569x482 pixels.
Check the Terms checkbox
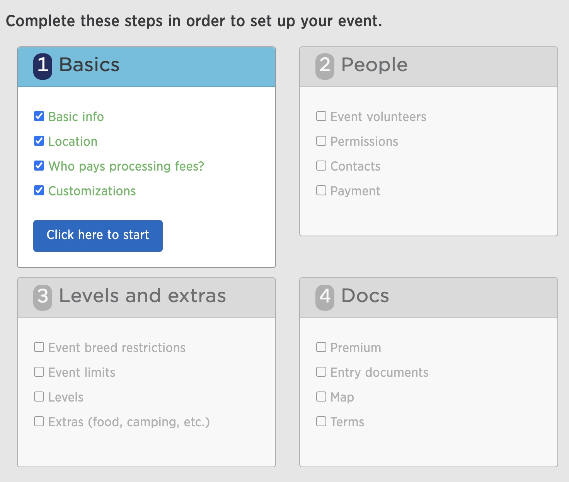(x=321, y=421)
